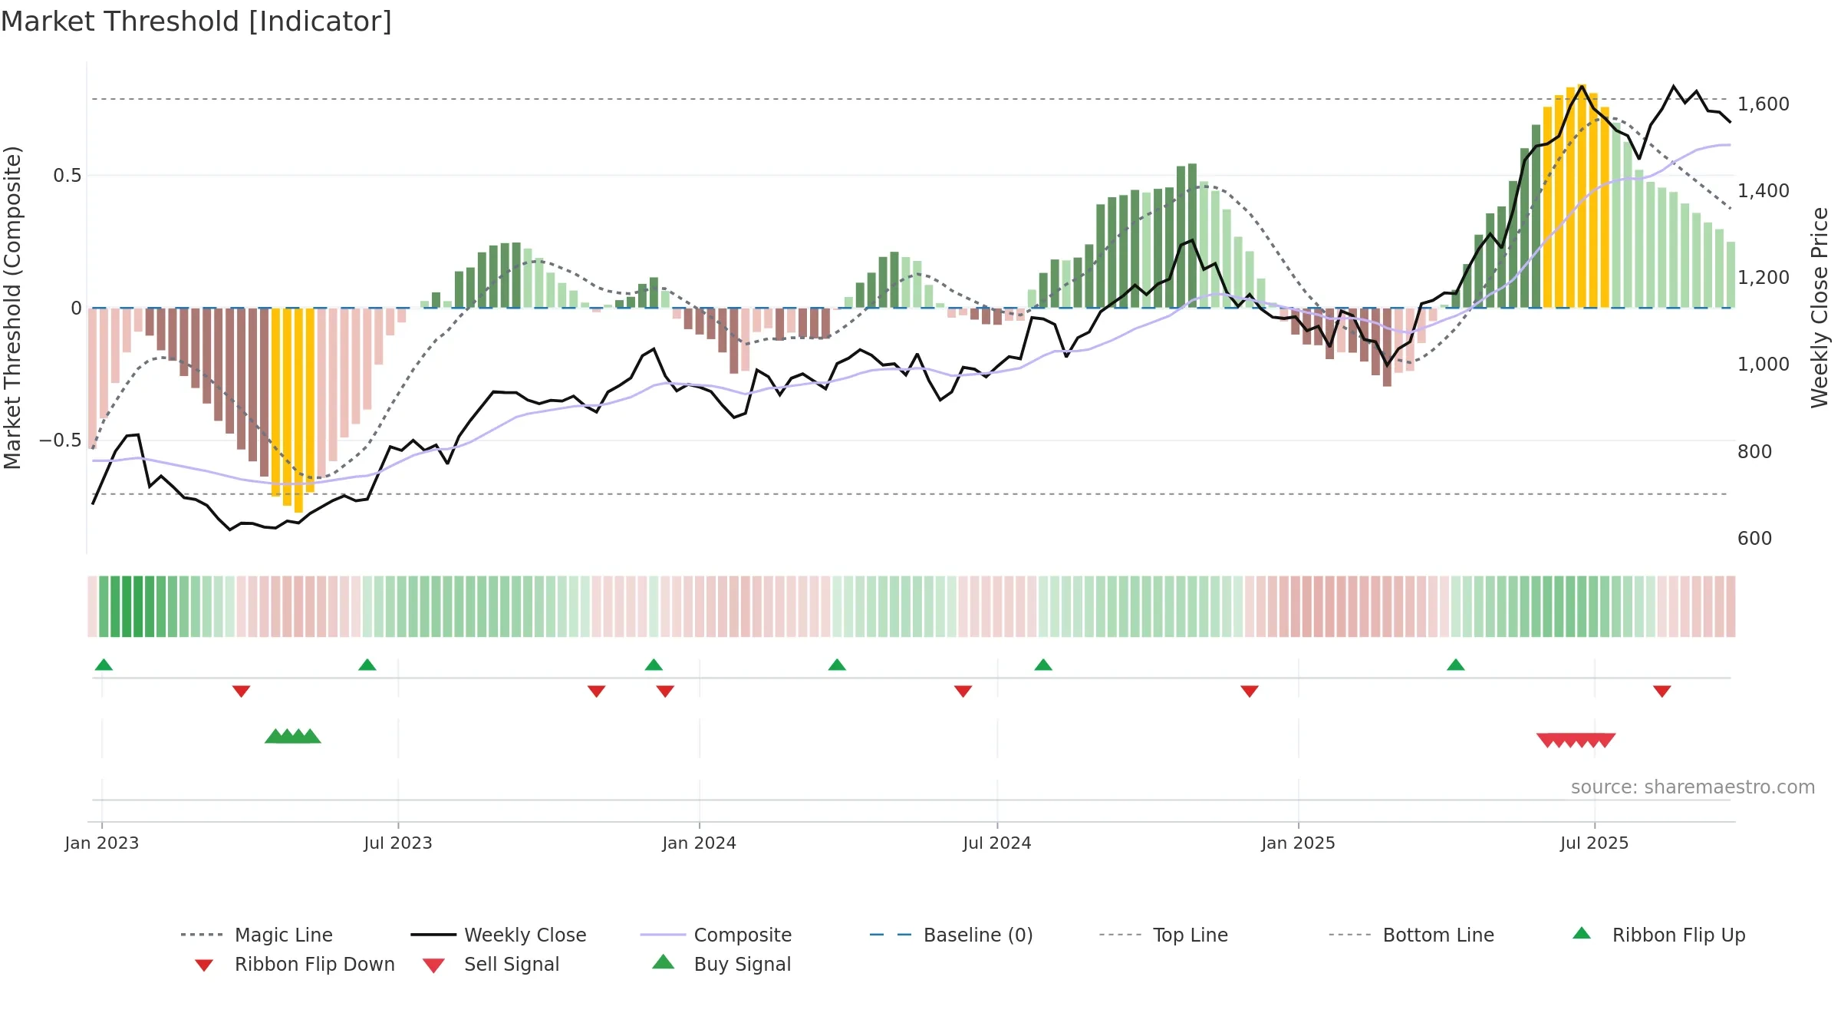Viewport: 1841px width, 1036px height.
Task: Click the 1,600 price axis label
Action: coord(1764,104)
